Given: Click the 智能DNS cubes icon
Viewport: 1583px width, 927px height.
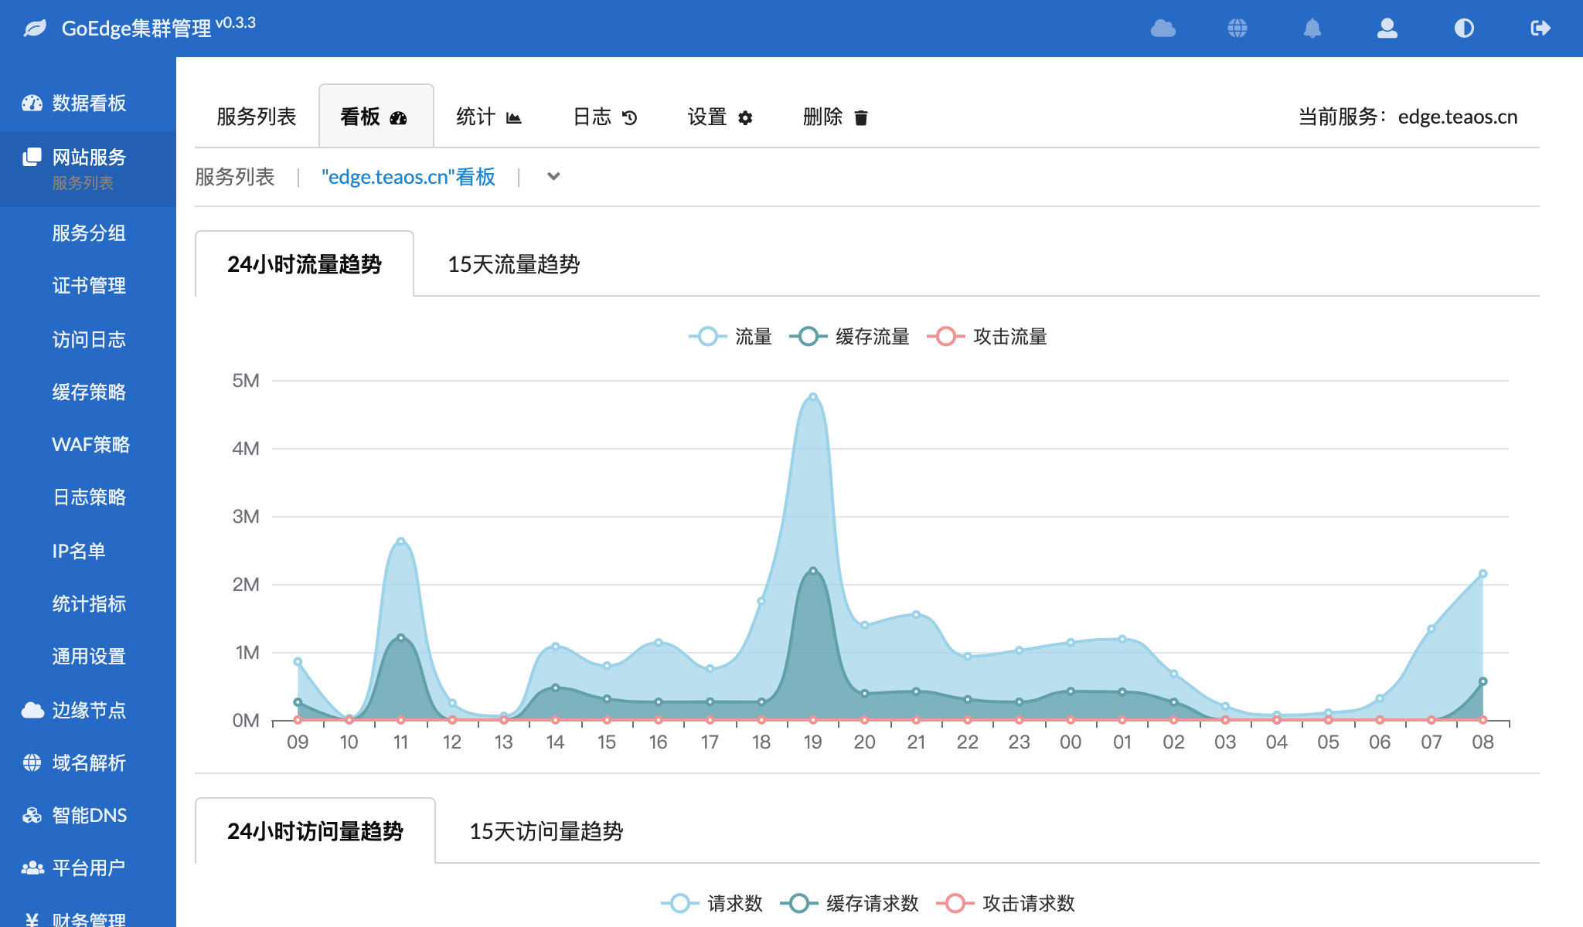Looking at the screenshot, I should point(32,815).
